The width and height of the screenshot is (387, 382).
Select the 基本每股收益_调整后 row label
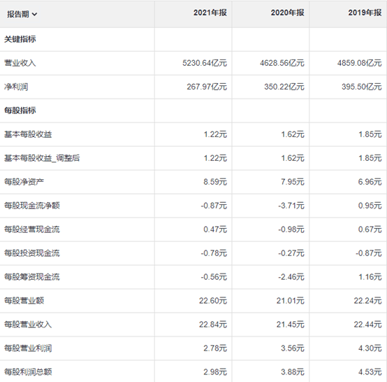[x=42, y=158]
